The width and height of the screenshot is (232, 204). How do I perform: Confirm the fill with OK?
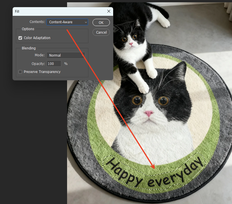101,22
